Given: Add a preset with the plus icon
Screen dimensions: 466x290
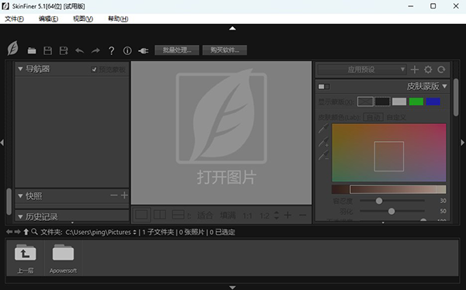Looking at the screenshot, I should (x=415, y=70).
